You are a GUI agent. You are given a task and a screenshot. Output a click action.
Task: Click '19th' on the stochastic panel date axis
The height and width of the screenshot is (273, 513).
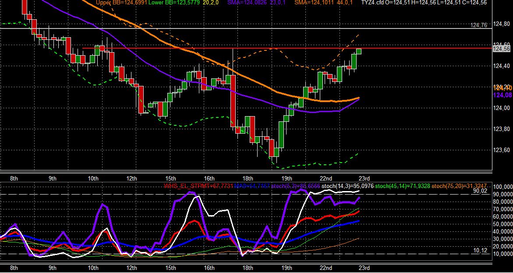(x=287, y=268)
